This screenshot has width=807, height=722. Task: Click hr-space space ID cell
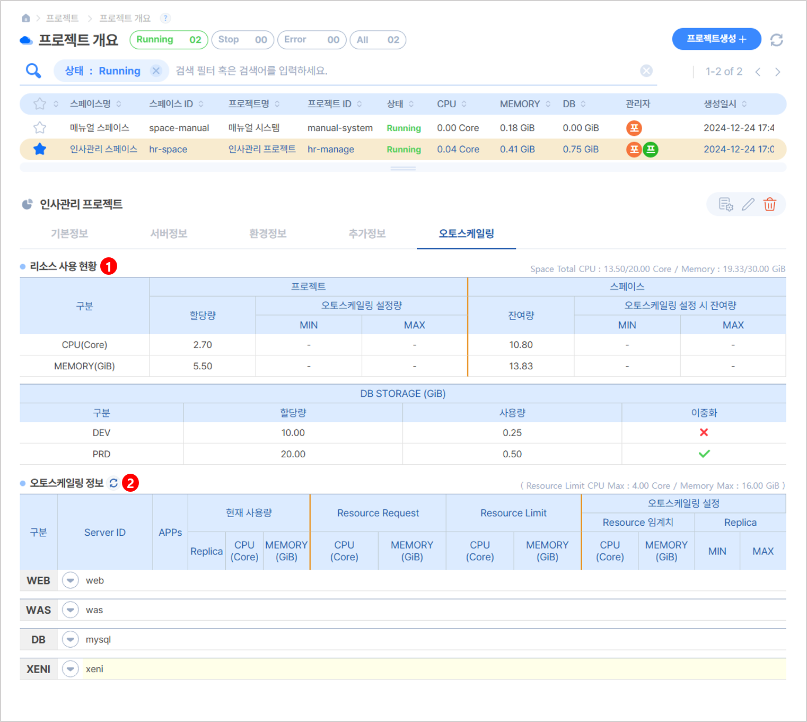tap(168, 150)
